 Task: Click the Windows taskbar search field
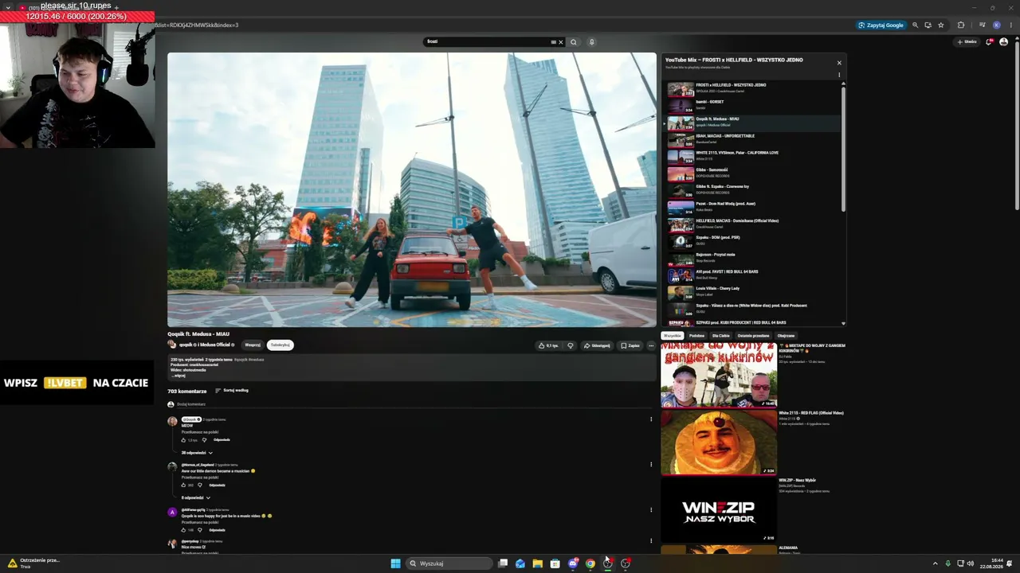pyautogui.click(x=449, y=563)
